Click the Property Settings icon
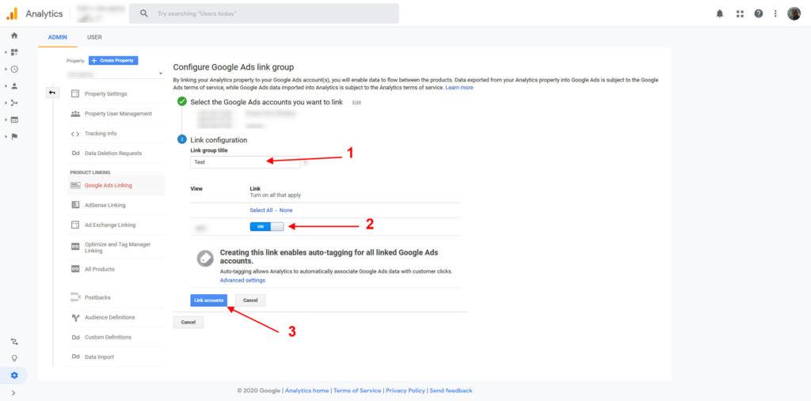The image size is (811, 401). pyautogui.click(x=75, y=94)
